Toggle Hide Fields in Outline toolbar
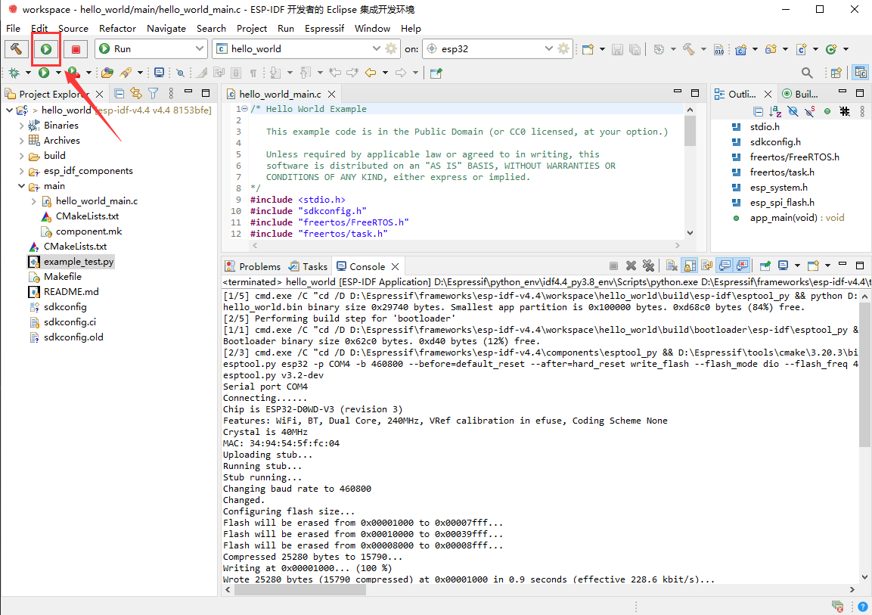 793,111
